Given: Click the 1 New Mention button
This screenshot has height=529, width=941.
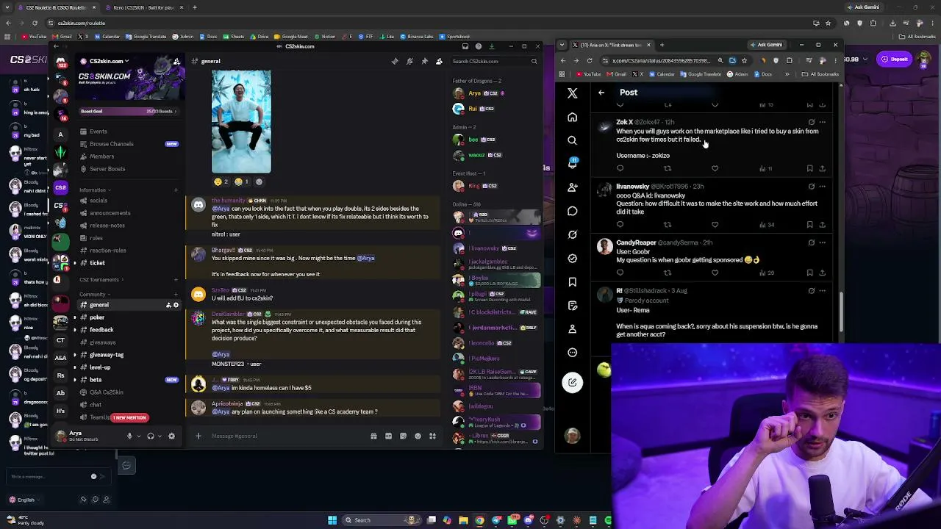Looking at the screenshot, I should (129, 417).
